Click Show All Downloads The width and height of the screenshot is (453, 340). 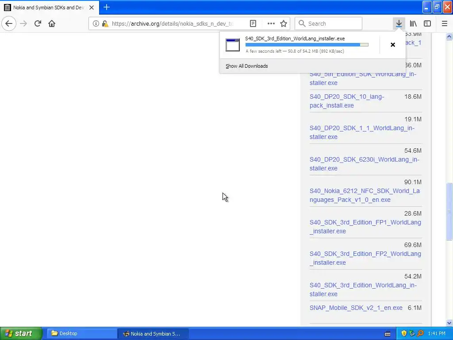pos(247,66)
